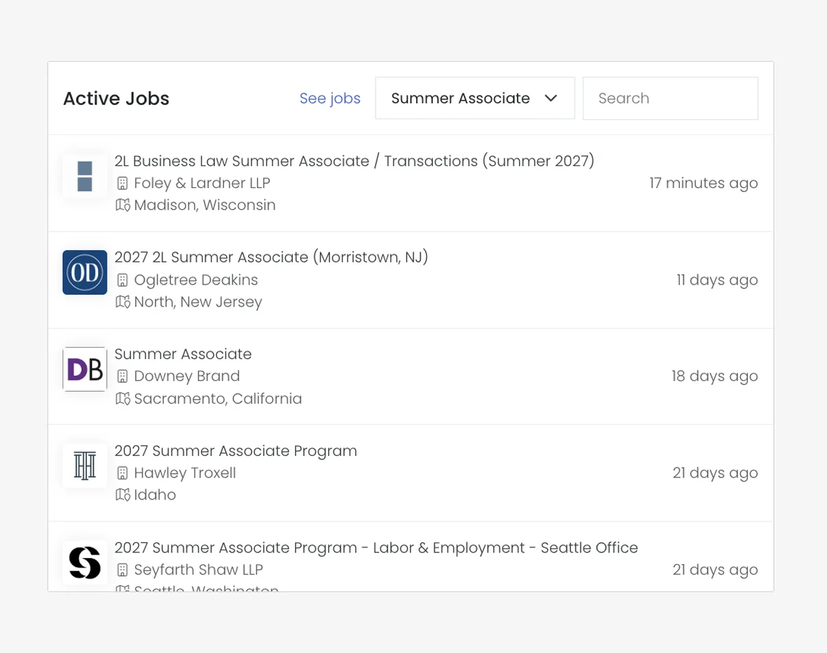Click building icon beside Hawley Troxell
The width and height of the screenshot is (827, 653).
(x=123, y=473)
